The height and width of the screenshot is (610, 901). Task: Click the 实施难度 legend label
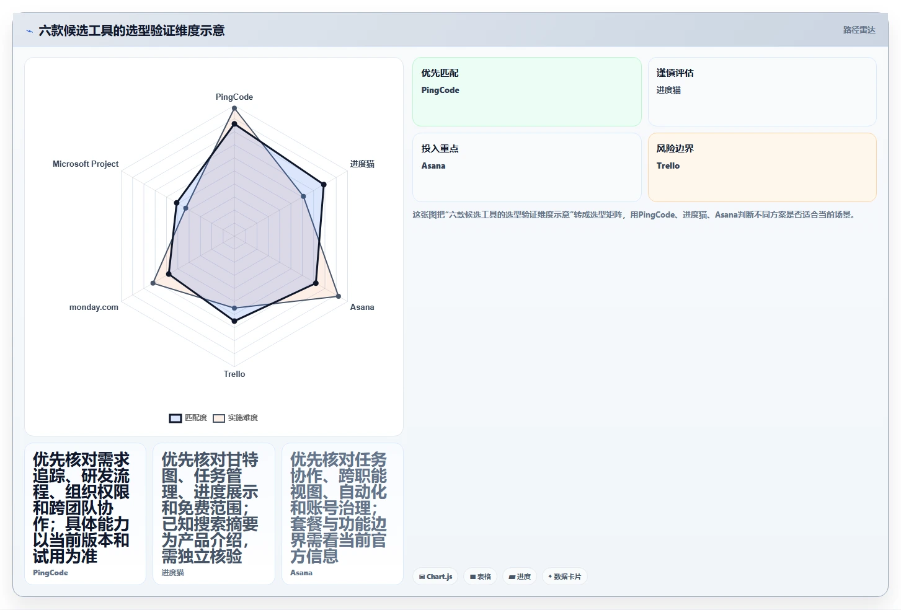[243, 418]
